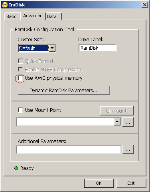Browse for mount point folder button
Screen dimensions: 150x192
128,122
